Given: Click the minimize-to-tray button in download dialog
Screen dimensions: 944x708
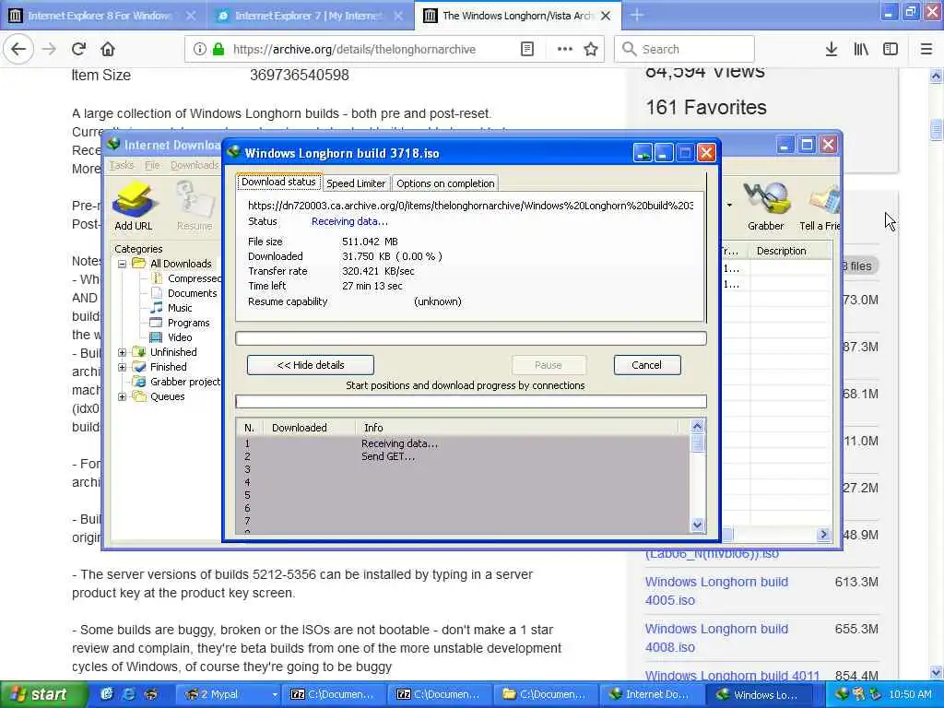Looking at the screenshot, I should [643, 153].
